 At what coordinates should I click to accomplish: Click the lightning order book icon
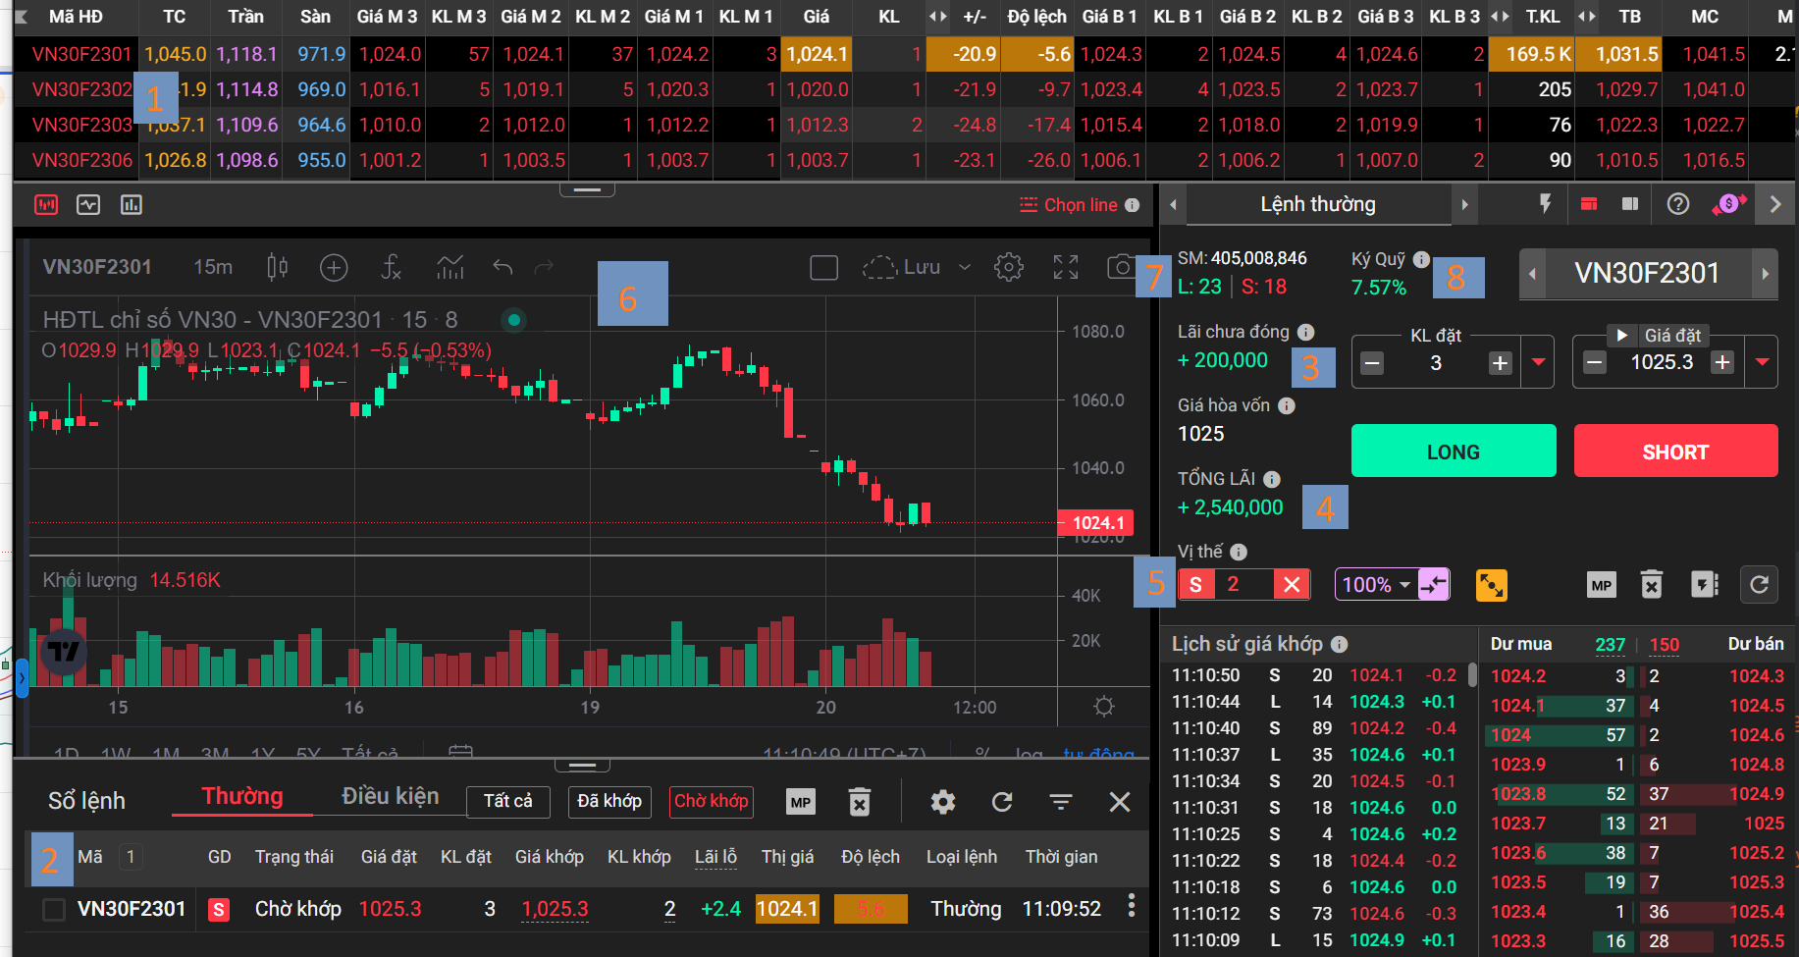click(x=1705, y=585)
